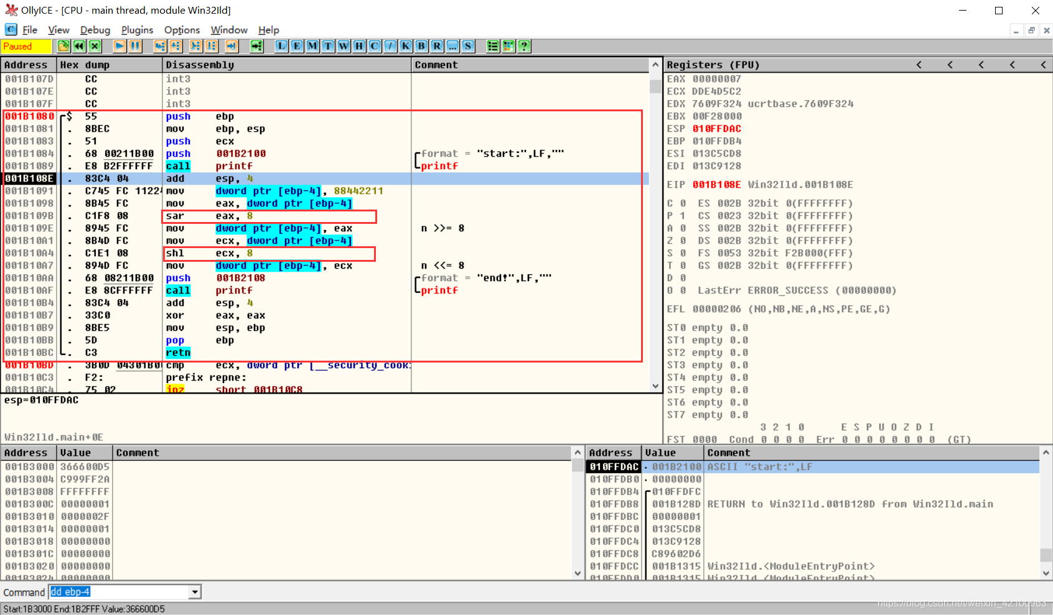Select disassembly address 001B1080 row
1053x615 pixels.
coord(326,116)
